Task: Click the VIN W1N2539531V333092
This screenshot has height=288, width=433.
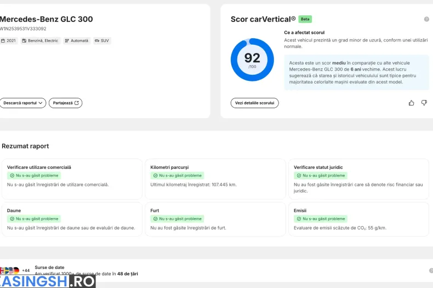Action: click(23, 28)
